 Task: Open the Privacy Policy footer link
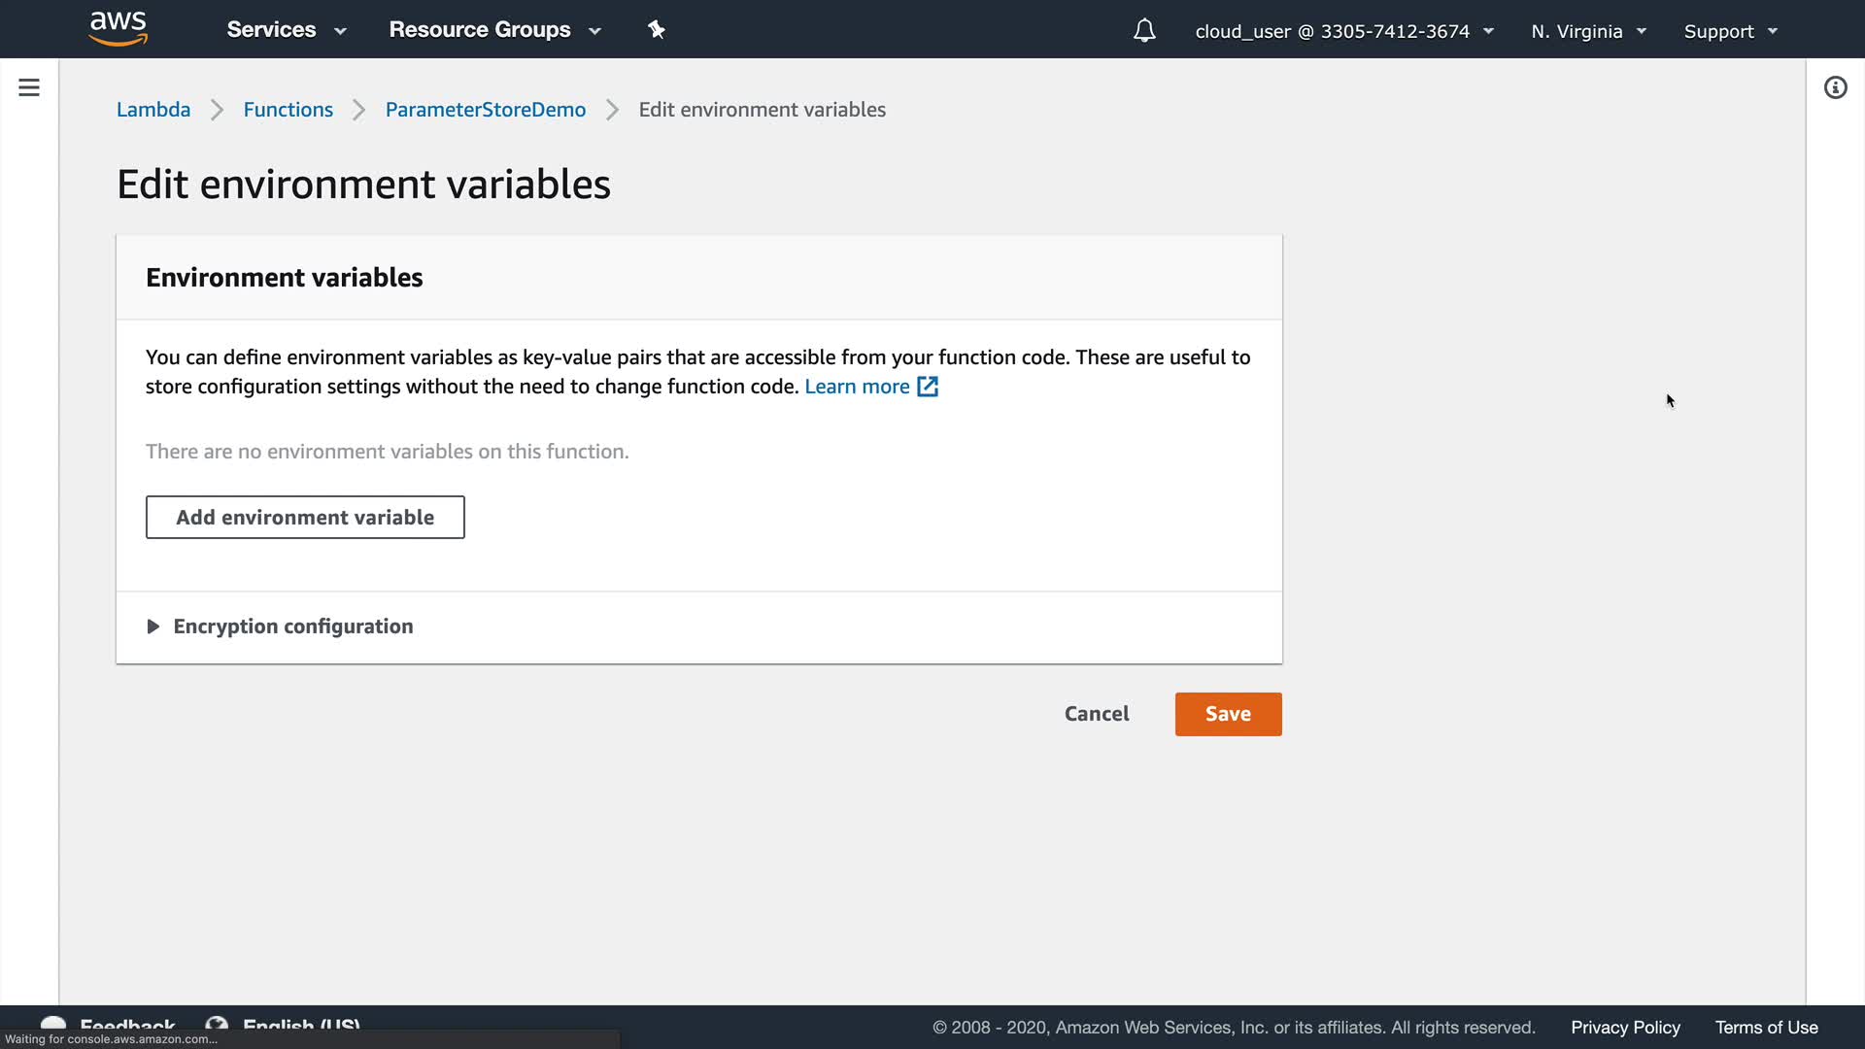(x=1625, y=1028)
